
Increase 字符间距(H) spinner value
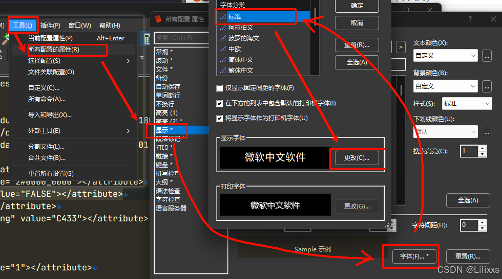pyautogui.click(x=483, y=222)
